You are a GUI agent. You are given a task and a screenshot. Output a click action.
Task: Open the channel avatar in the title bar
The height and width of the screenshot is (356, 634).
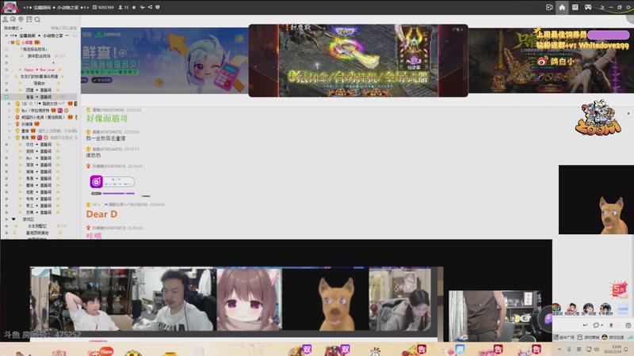pyautogui.click(x=10, y=7)
